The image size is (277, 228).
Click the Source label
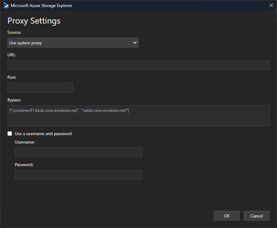click(14, 32)
